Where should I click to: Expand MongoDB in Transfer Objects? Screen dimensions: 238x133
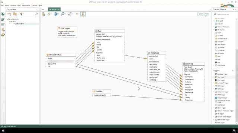click(214, 21)
